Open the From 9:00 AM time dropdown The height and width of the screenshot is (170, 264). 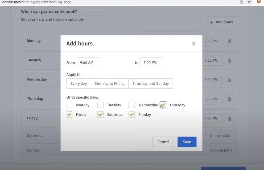pos(88,63)
